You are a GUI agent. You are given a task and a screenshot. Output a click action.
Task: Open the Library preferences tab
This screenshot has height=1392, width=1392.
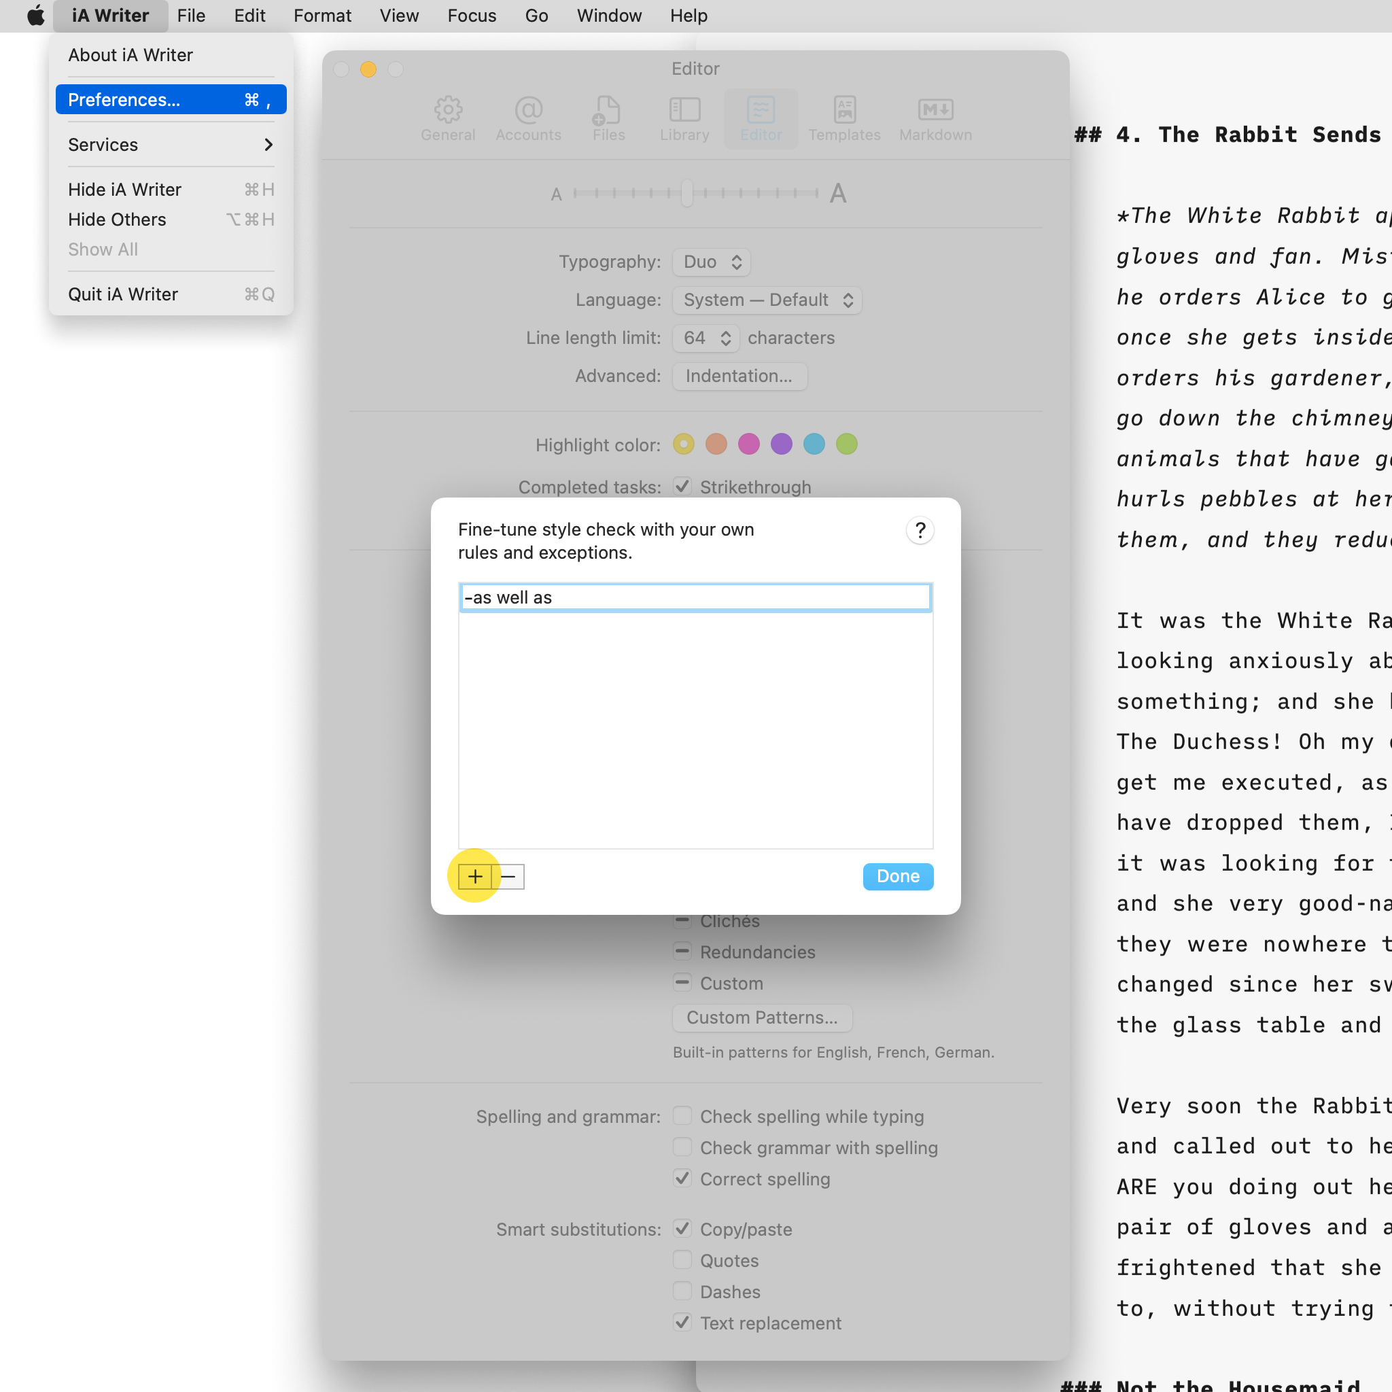[x=684, y=119]
